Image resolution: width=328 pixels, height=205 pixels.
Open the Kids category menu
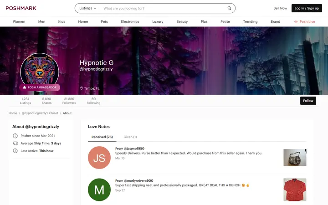click(x=61, y=21)
